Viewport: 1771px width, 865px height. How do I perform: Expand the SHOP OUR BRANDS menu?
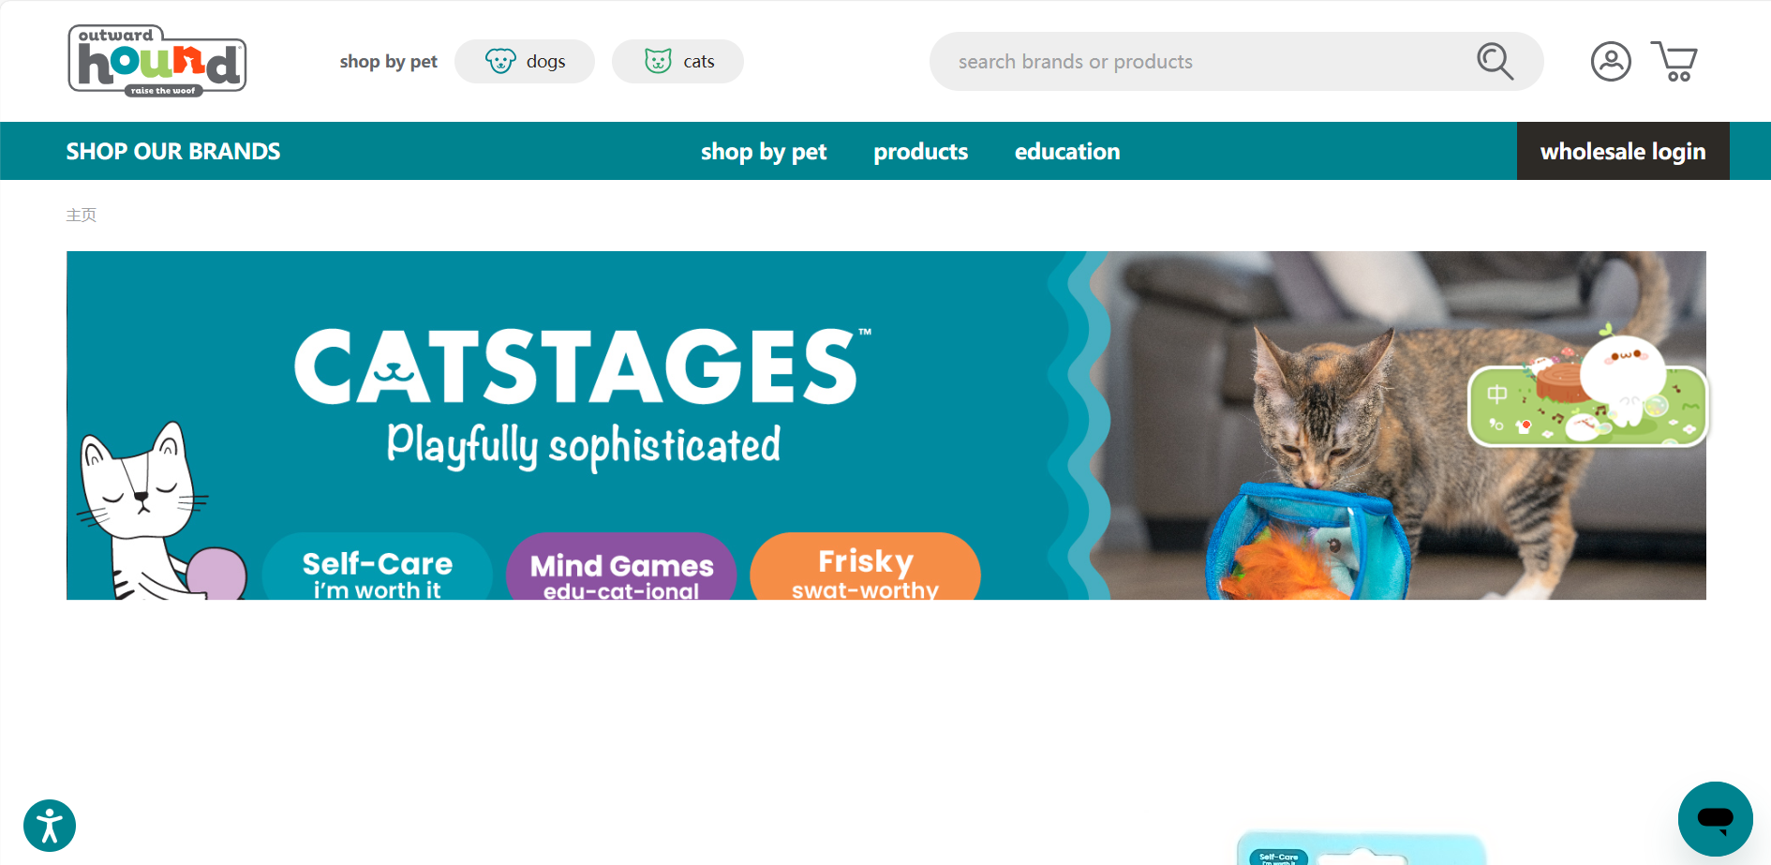[x=173, y=152]
